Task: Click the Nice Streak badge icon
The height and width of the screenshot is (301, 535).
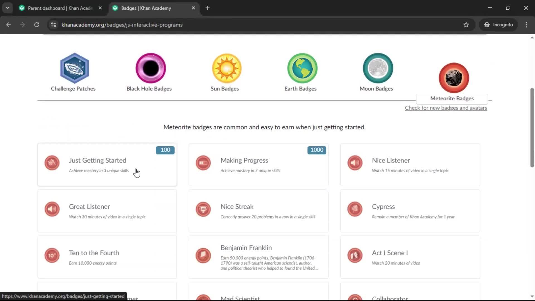Action: click(x=203, y=209)
